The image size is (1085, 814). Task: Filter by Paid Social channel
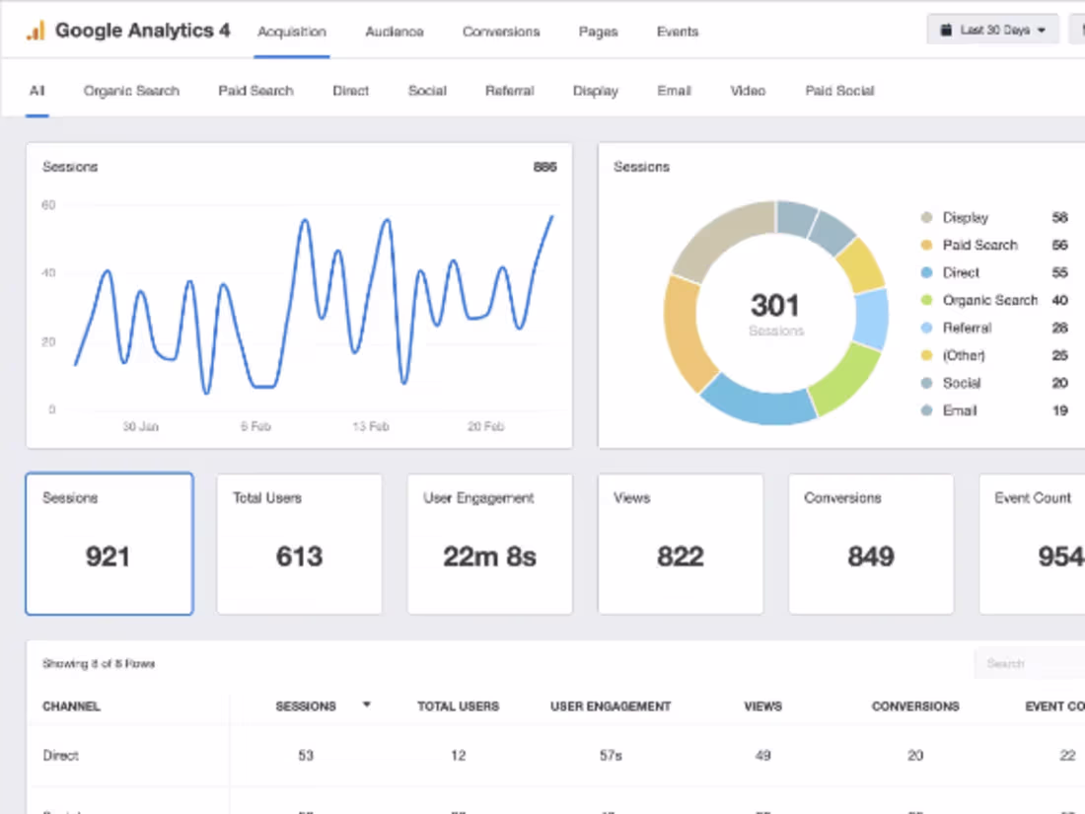tap(839, 91)
